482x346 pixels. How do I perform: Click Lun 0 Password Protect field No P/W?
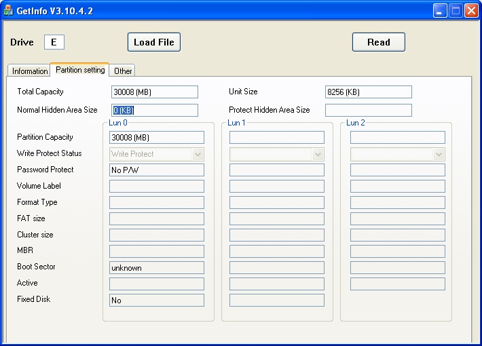point(157,170)
